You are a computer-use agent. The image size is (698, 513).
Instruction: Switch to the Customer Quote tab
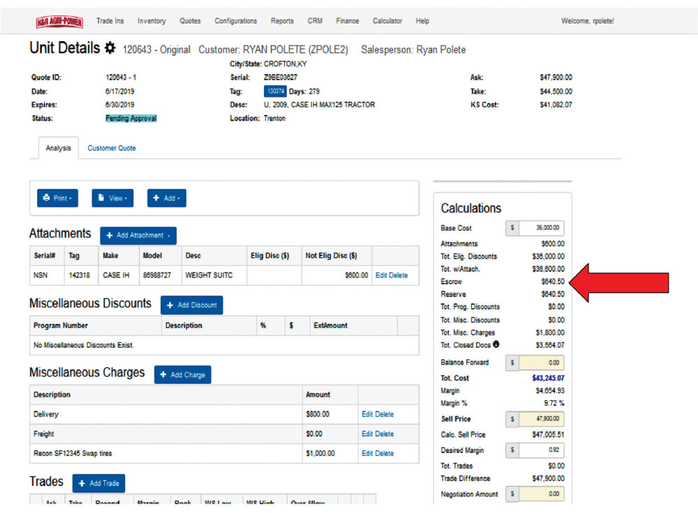pyautogui.click(x=112, y=148)
